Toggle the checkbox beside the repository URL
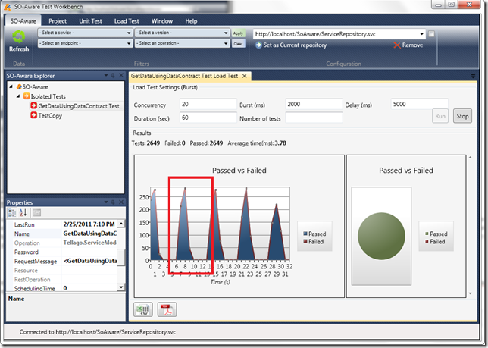The width and height of the screenshot is (488, 348). click(x=431, y=34)
